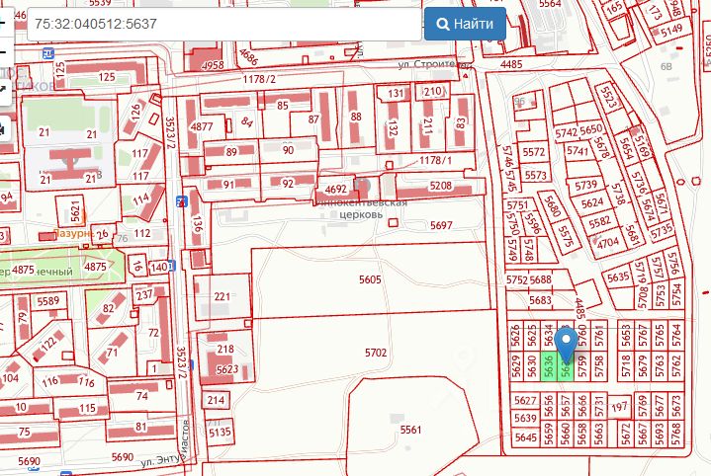Click the parcel labeled 4877
The width and height of the screenshot is (711, 476).
coord(202,126)
